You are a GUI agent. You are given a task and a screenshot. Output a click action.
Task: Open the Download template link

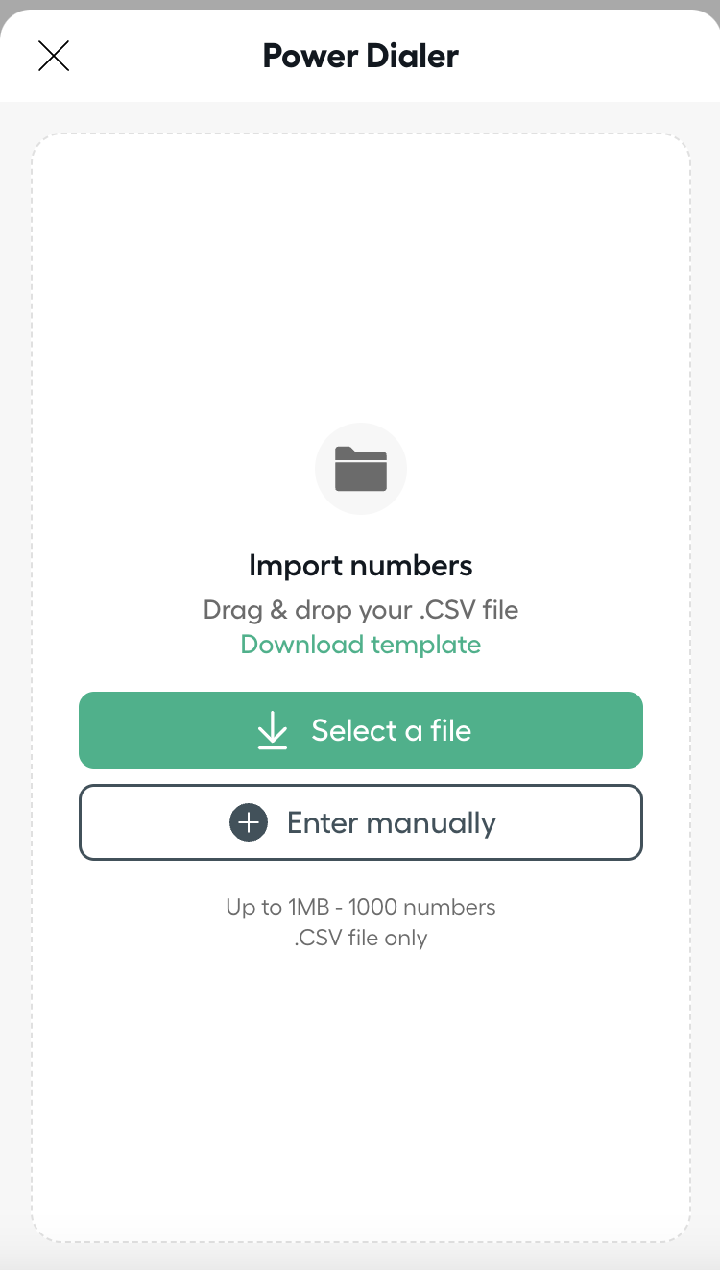pyautogui.click(x=361, y=644)
